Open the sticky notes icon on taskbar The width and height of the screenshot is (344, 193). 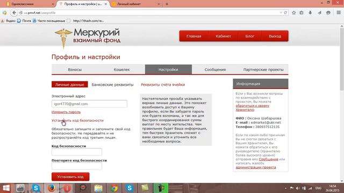(145, 188)
